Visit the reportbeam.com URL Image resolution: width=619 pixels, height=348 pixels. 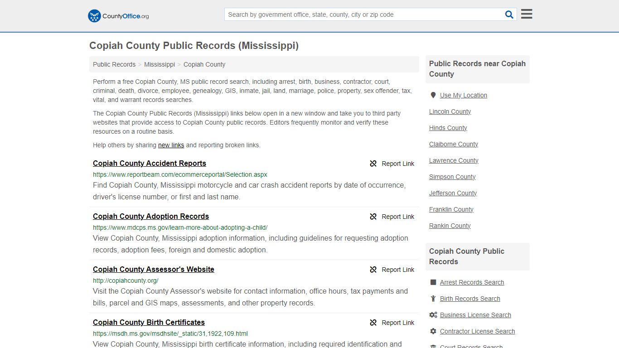(180, 174)
